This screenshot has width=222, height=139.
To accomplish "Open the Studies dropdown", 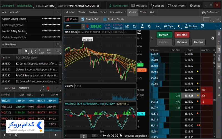I will [x=191, y=26].
